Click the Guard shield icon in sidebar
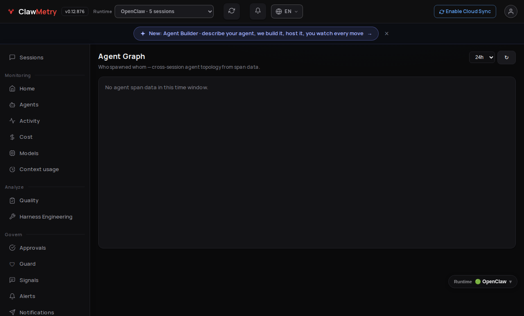Viewport: 524px width, 316px height. coord(12,264)
